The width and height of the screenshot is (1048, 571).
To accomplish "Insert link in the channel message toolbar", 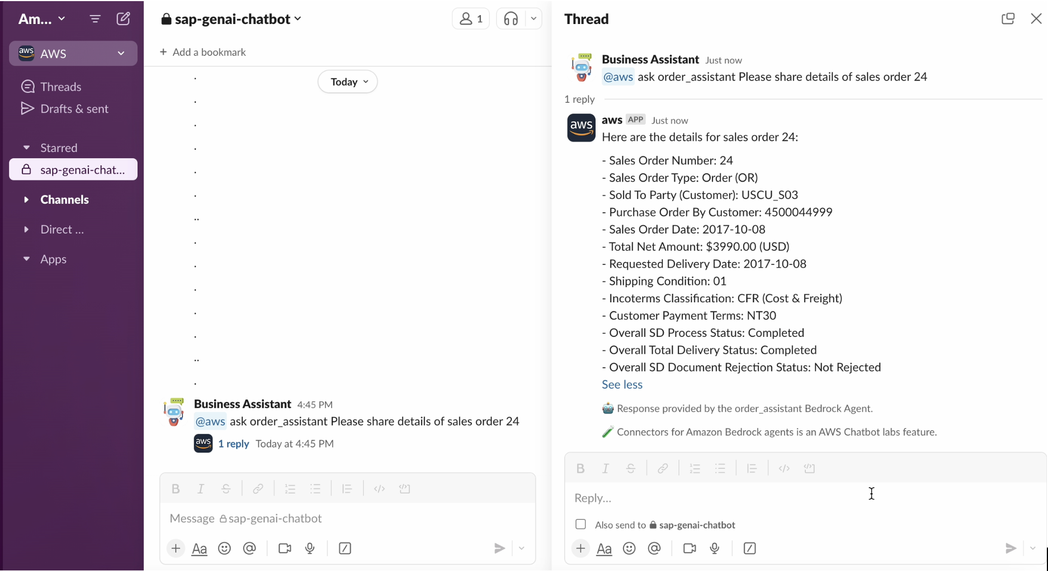I will [258, 489].
